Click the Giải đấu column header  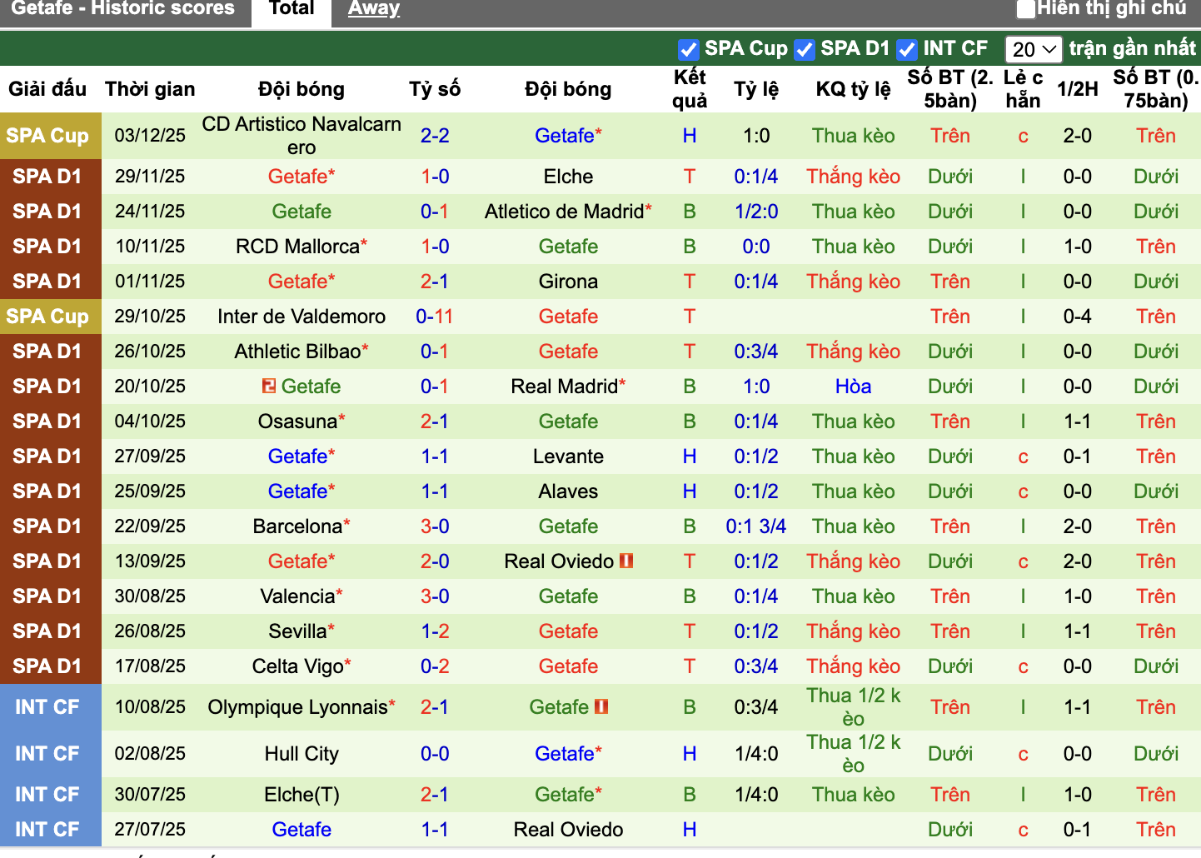(47, 89)
